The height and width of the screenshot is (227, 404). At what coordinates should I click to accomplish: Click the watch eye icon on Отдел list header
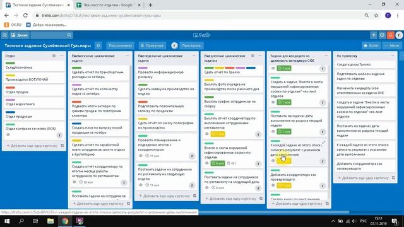54,56
